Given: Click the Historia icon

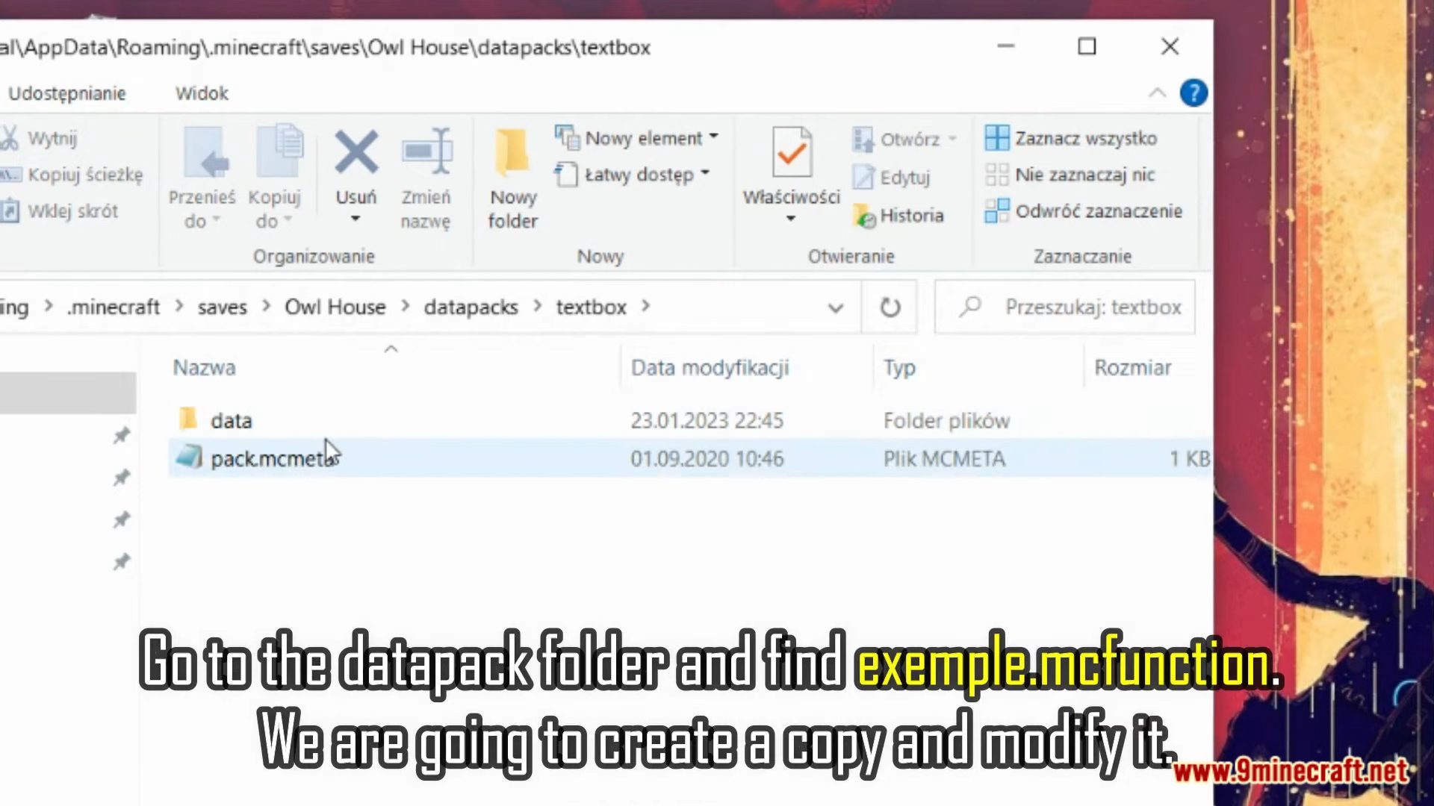Looking at the screenshot, I should coord(864,216).
